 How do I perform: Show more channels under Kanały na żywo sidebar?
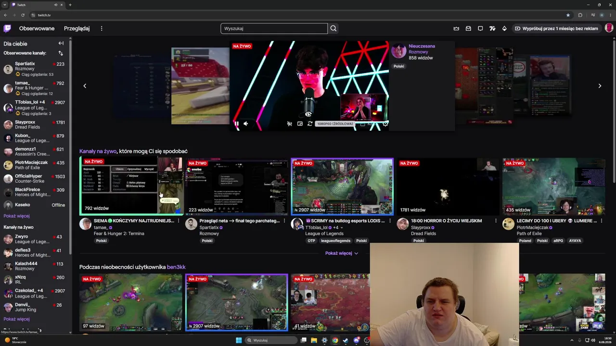16,319
